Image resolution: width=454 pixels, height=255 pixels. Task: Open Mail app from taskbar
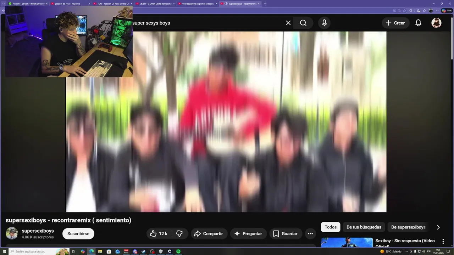click(117, 251)
